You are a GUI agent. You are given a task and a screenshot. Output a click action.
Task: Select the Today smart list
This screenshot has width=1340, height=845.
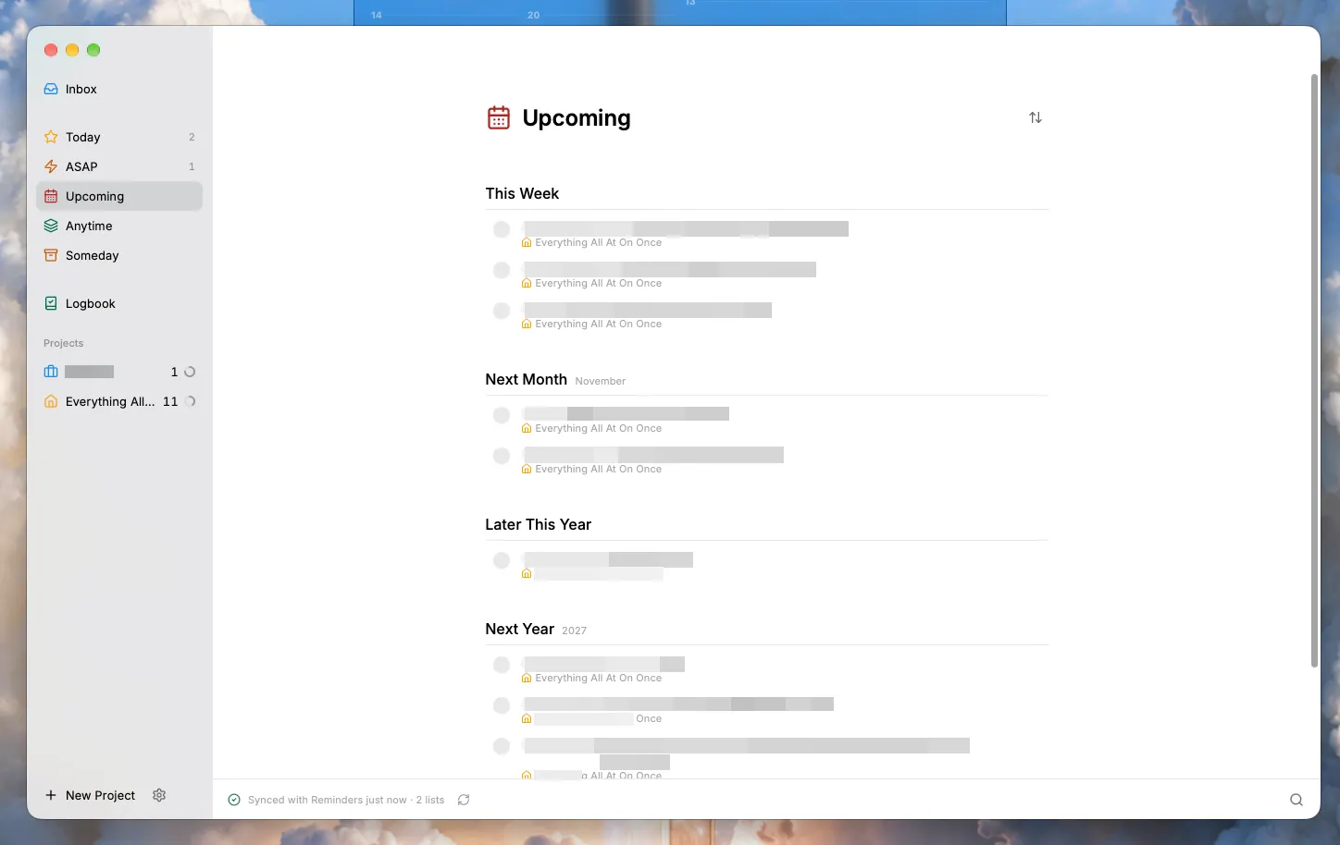[118, 137]
